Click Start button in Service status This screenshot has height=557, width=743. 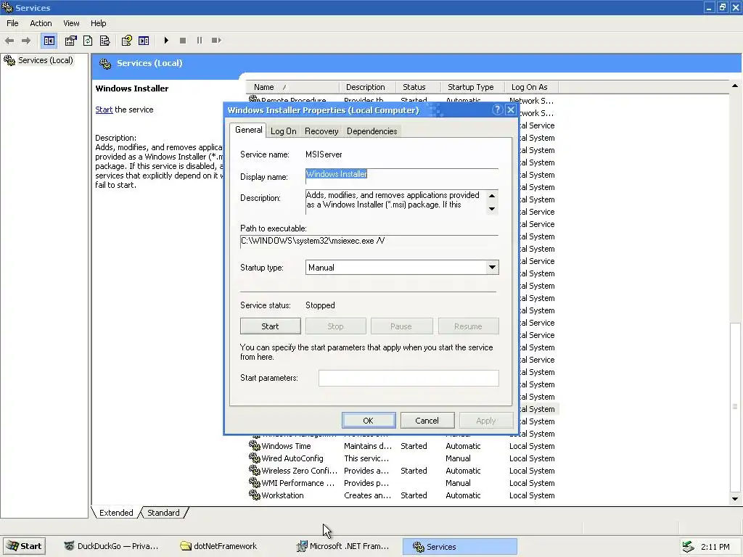click(270, 326)
